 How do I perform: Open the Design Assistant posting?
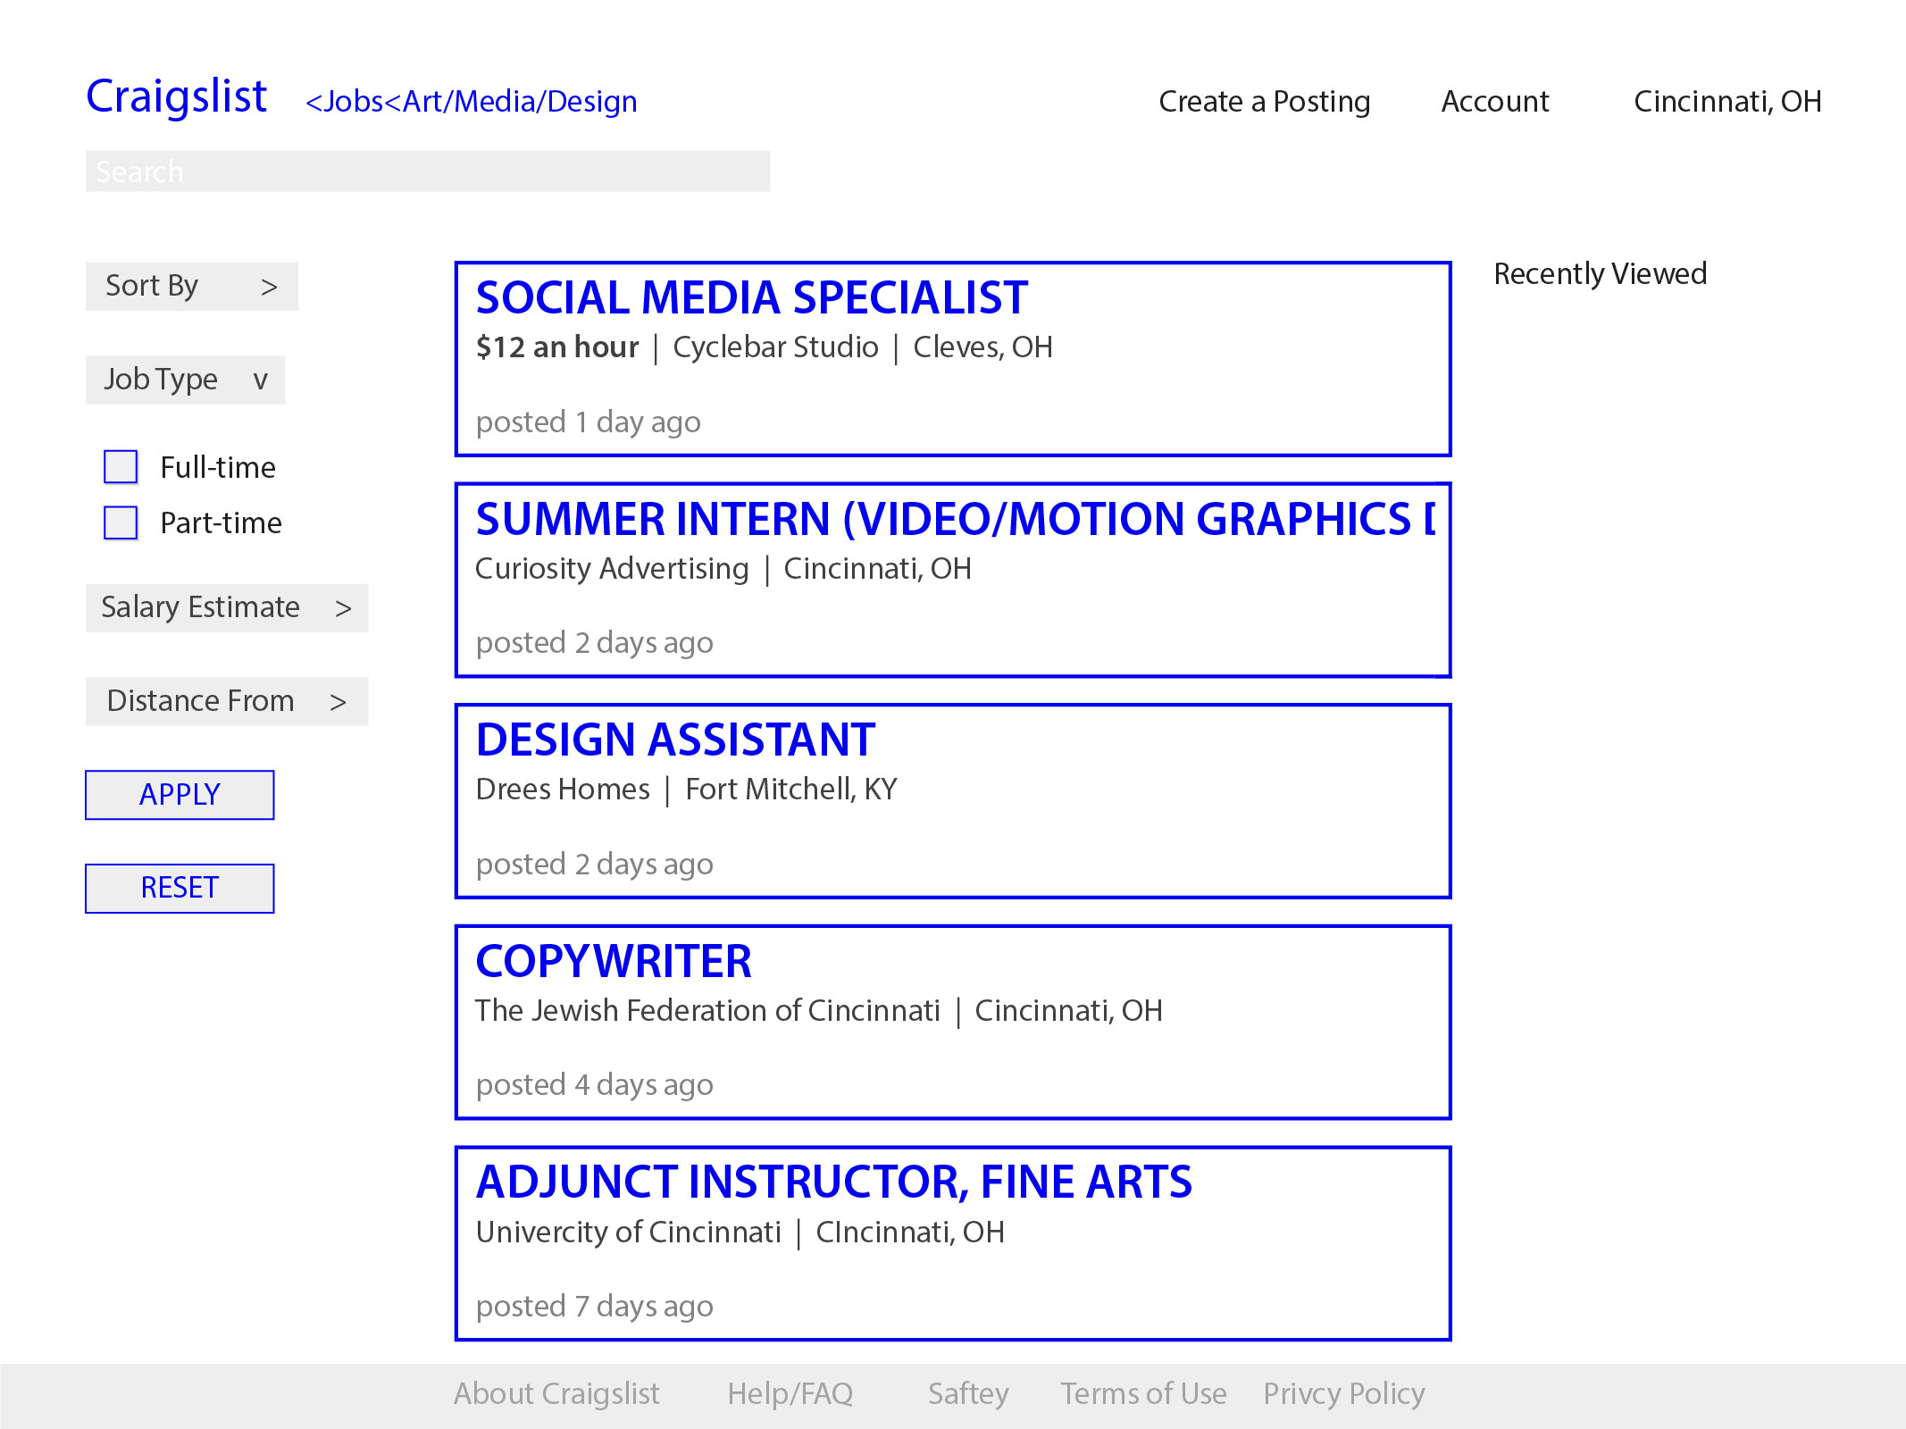tap(675, 740)
